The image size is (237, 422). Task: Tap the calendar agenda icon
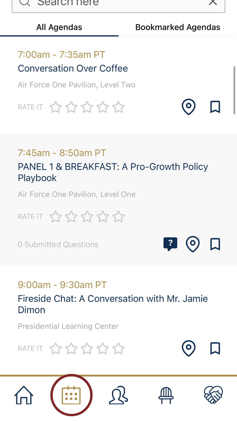tap(71, 395)
